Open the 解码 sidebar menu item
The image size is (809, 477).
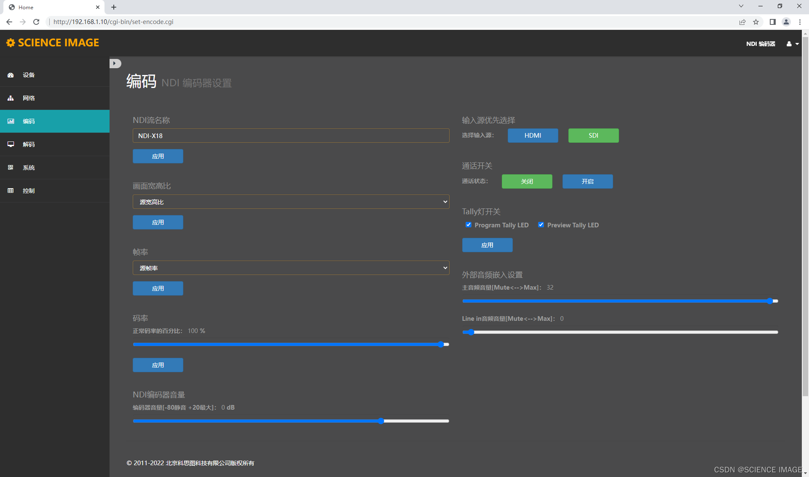click(x=29, y=144)
